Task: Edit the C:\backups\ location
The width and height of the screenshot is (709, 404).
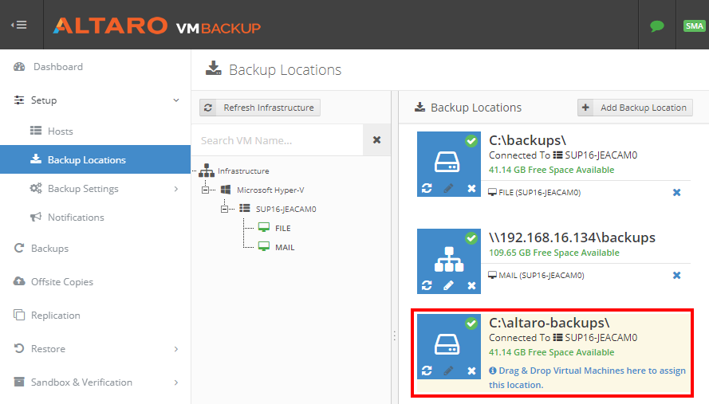Action: click(x=448, y=188)
